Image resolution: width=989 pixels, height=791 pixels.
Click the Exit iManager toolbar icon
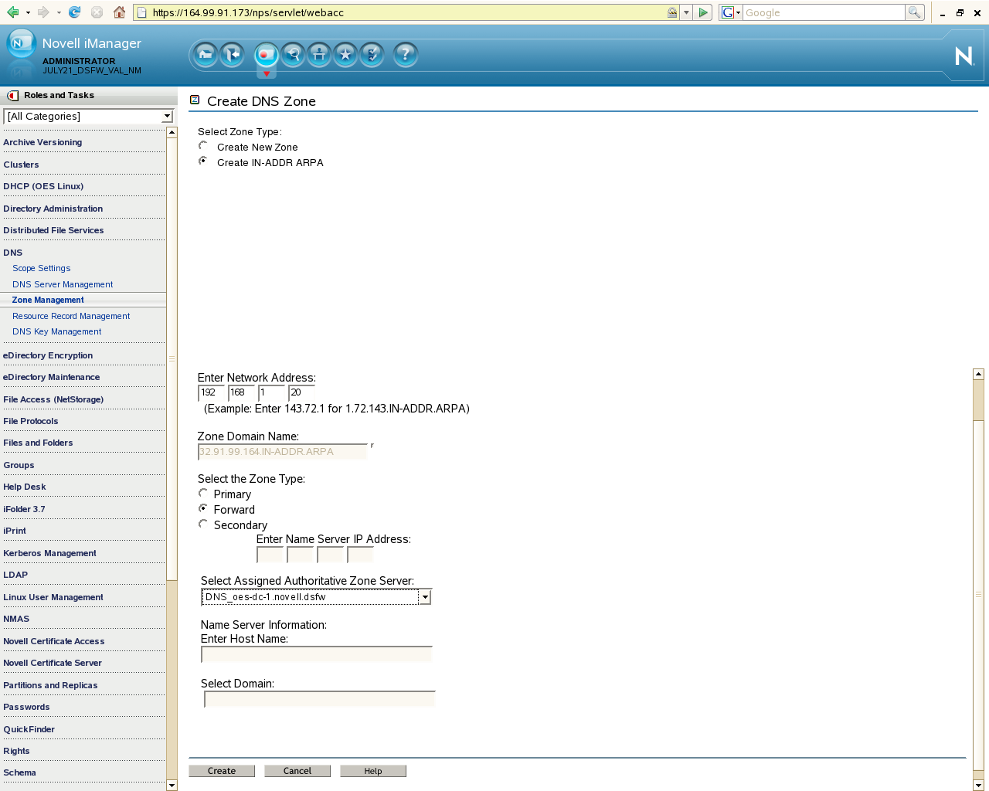(233, 54)
